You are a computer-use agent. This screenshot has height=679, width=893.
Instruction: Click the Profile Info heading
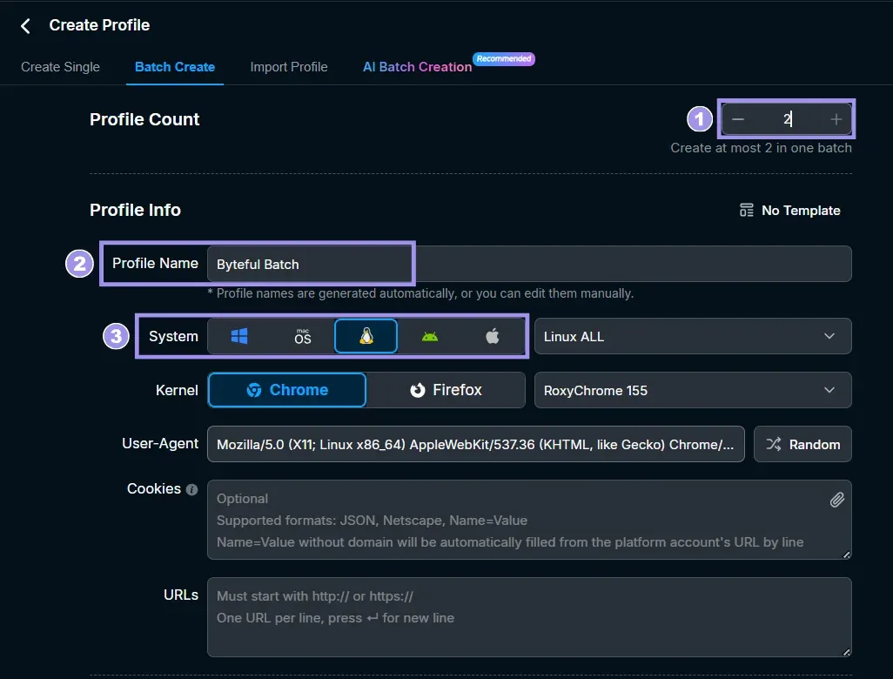(135, 210)
